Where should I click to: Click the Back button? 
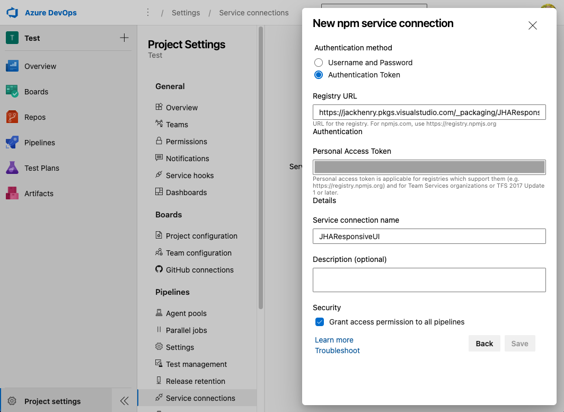[x=484, y=344]
